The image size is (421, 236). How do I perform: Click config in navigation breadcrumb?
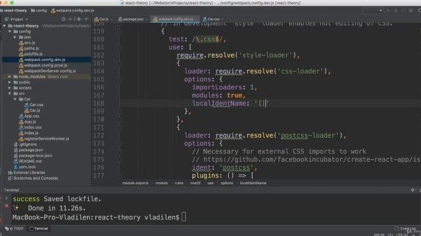pyautogui.click(x=39, y=10)
